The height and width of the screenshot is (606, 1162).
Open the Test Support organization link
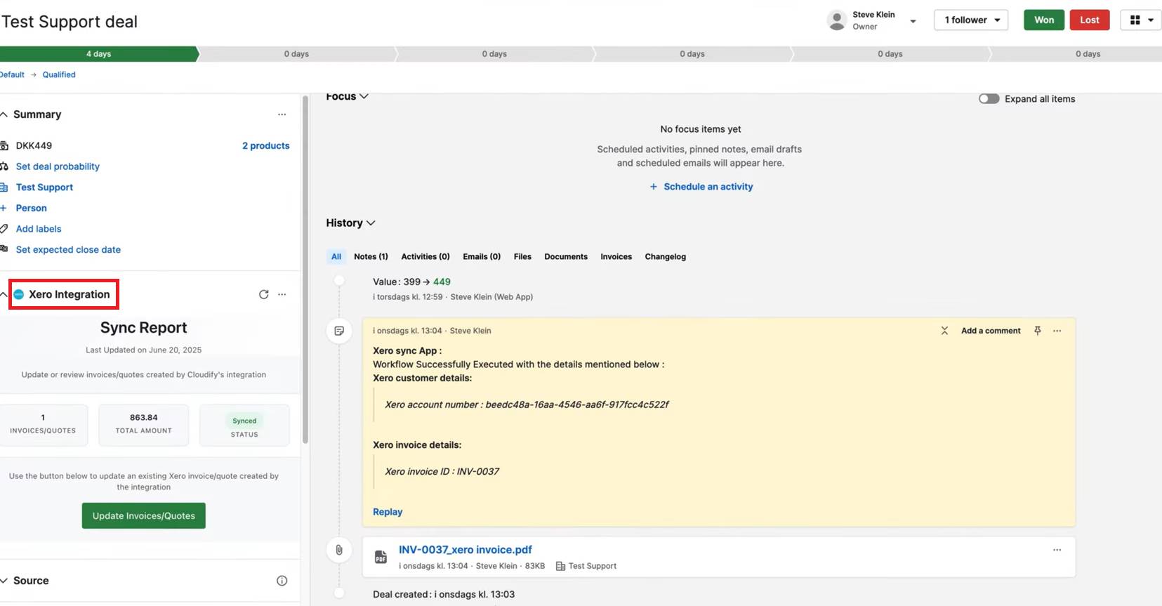(44, 187)
